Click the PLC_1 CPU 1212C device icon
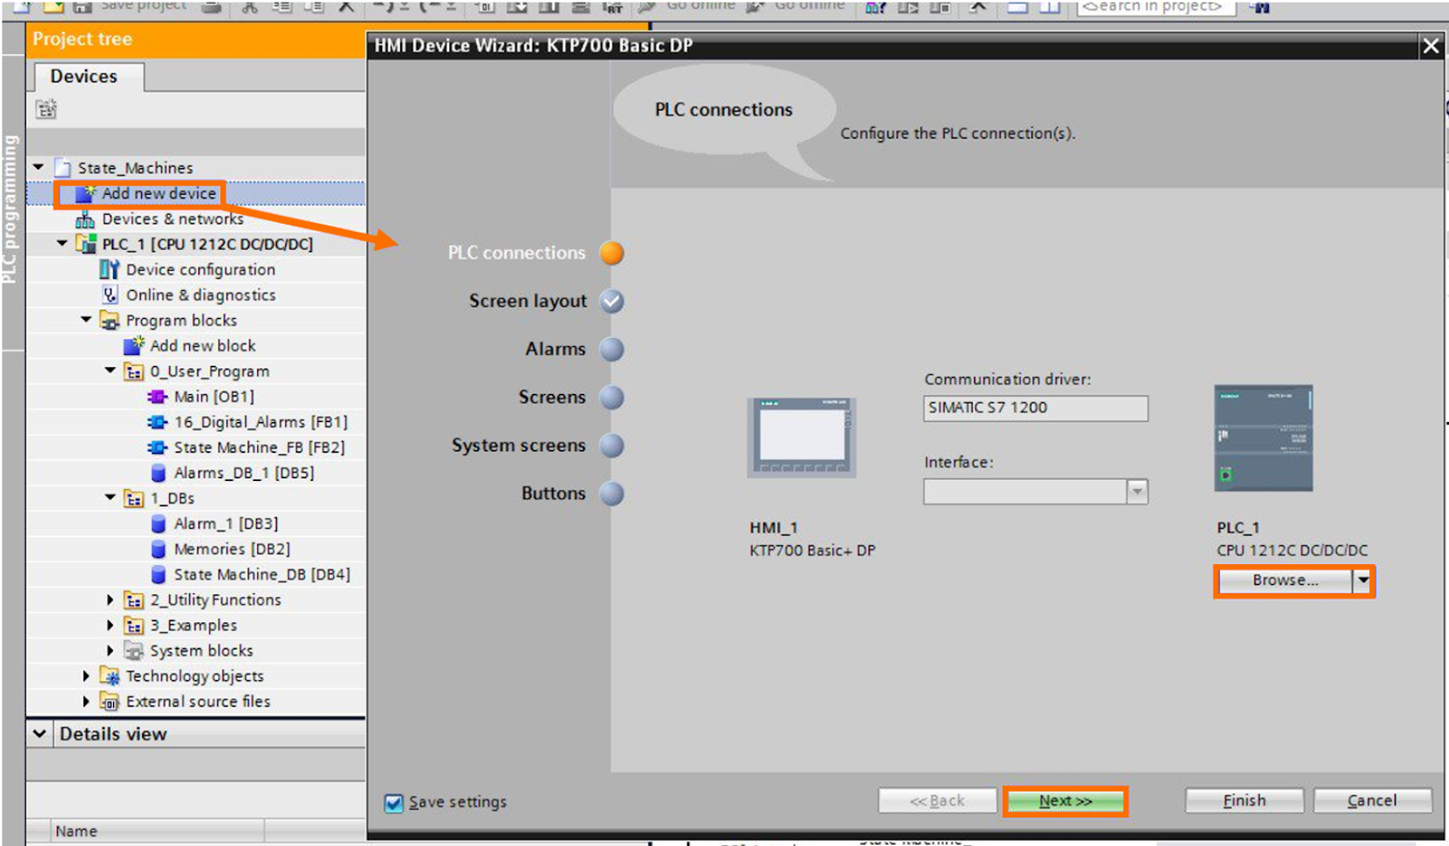The height and width of the screenshot is (846, 1449). [x=86, y=244]
